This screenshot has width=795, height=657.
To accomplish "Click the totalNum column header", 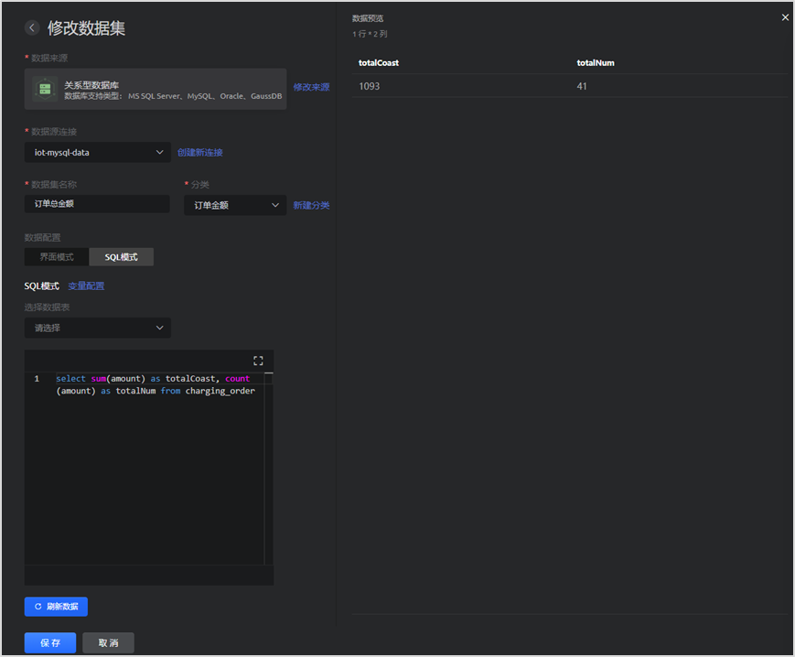I will pyautogui.click(x=596, y=63).
